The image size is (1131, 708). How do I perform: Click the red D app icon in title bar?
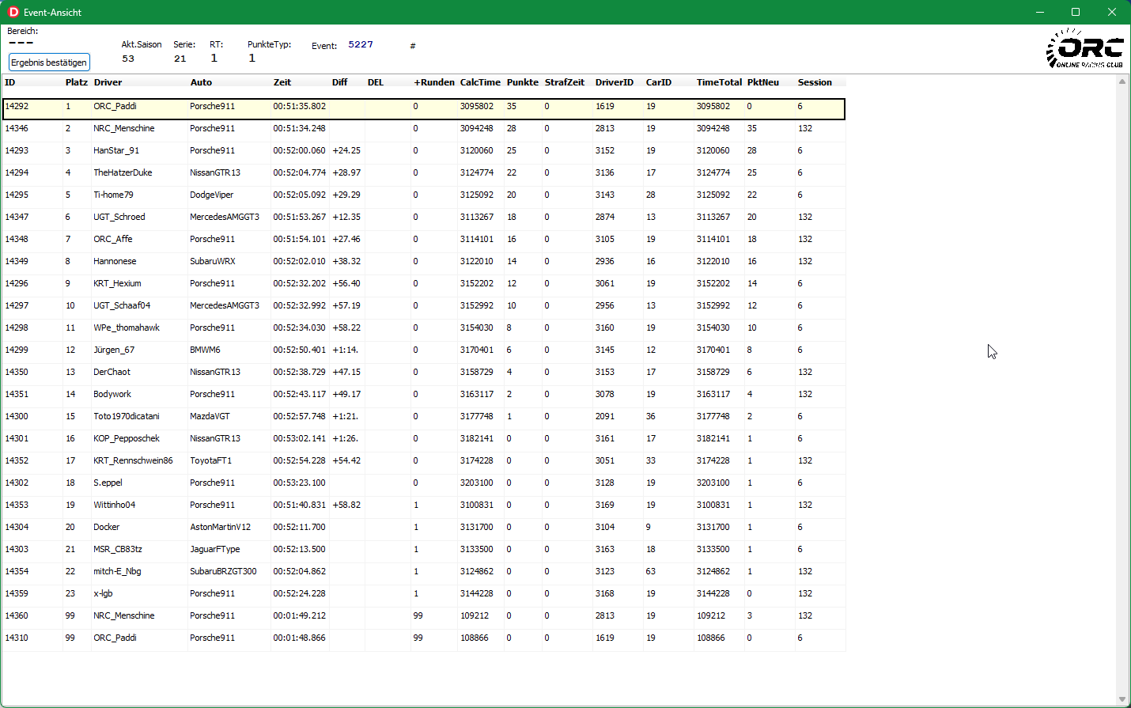13,12
